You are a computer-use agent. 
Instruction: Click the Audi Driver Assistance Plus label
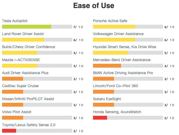[25, 73]
